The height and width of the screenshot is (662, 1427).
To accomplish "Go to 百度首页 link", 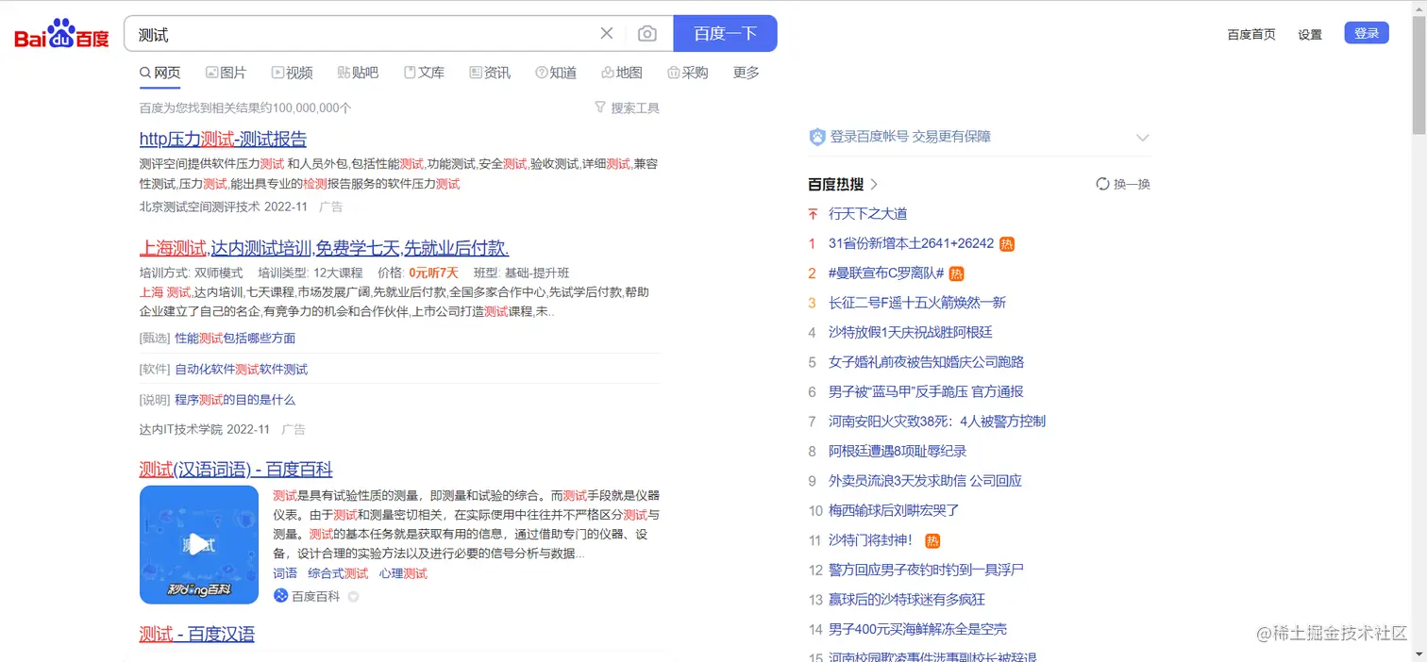I will click(x=1251, y=34).
